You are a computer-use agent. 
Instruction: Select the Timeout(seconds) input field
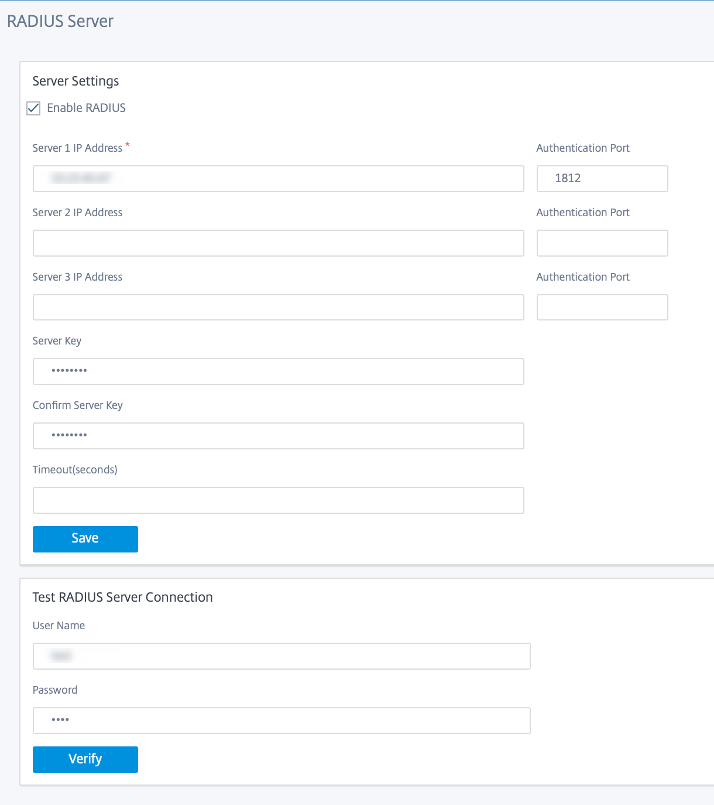click(x=279, y=500)
